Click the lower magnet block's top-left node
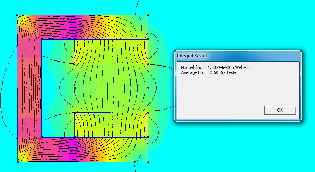This screenshot has width=315, height=172. (x=74, y=113)
